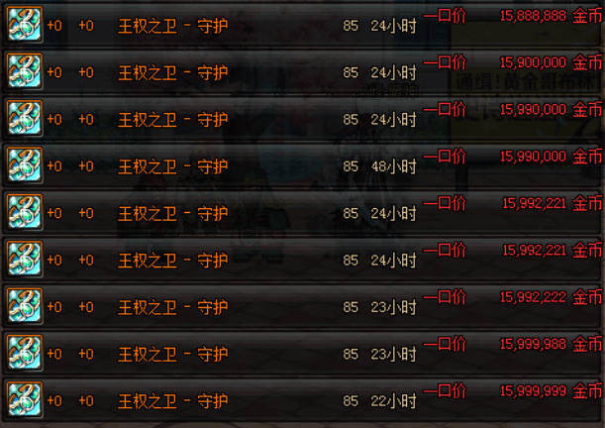
Task: Click item icon of the 15,992,222 gold listing
Action: (x=25, y=306)
